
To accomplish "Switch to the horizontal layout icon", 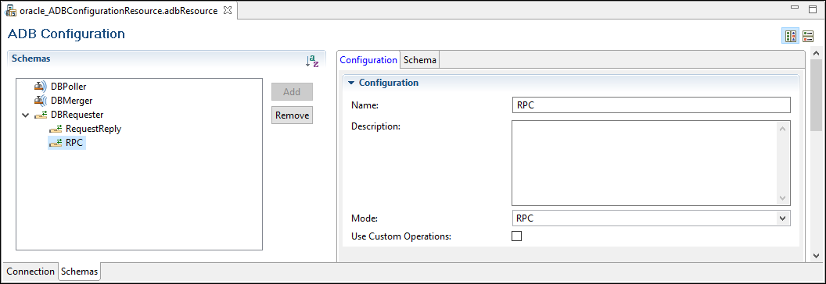I will click(790, 36).
